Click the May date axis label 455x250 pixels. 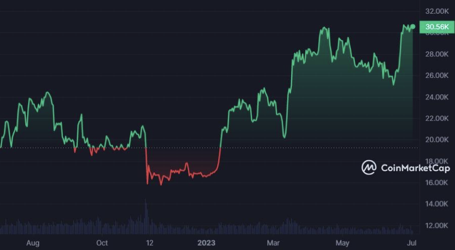pos(343,242)
